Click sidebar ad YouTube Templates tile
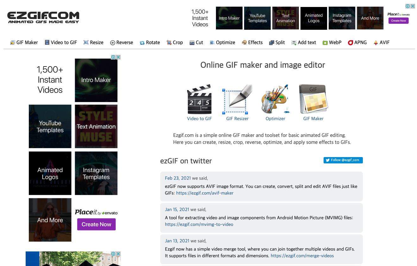Viewport: 417px width, 266px height. tap(50, 126)
